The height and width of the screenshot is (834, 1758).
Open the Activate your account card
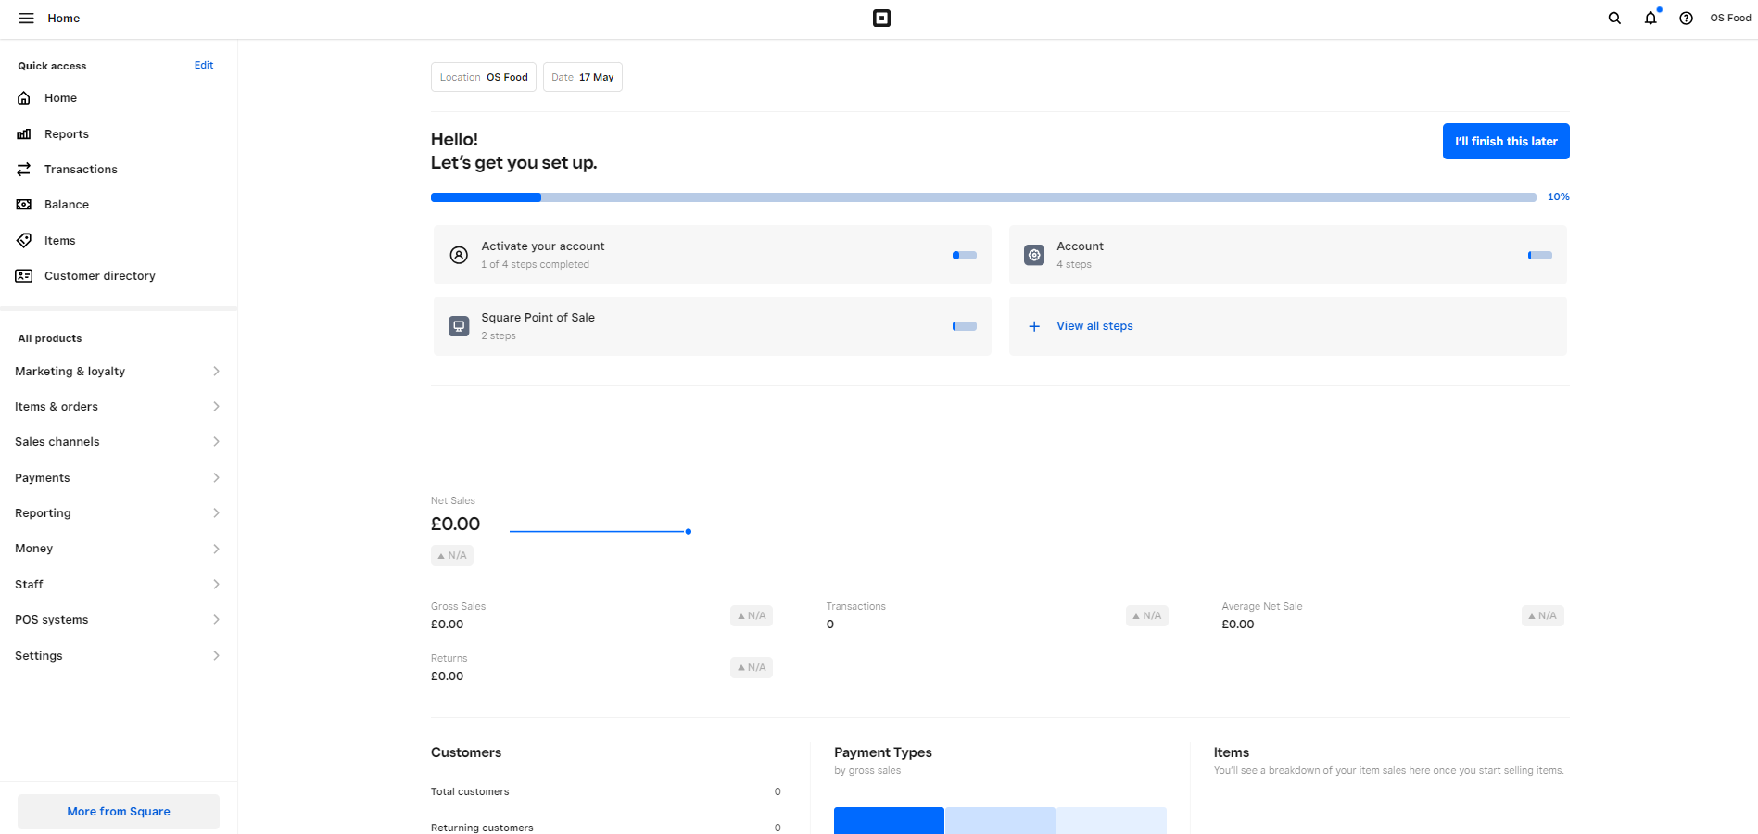pyautogui.click(x=712, y=255)
